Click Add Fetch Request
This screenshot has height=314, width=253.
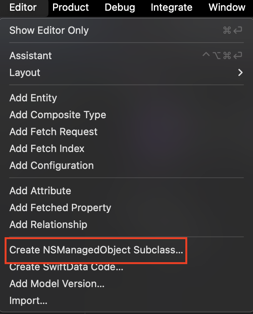(x=53, y=132)
